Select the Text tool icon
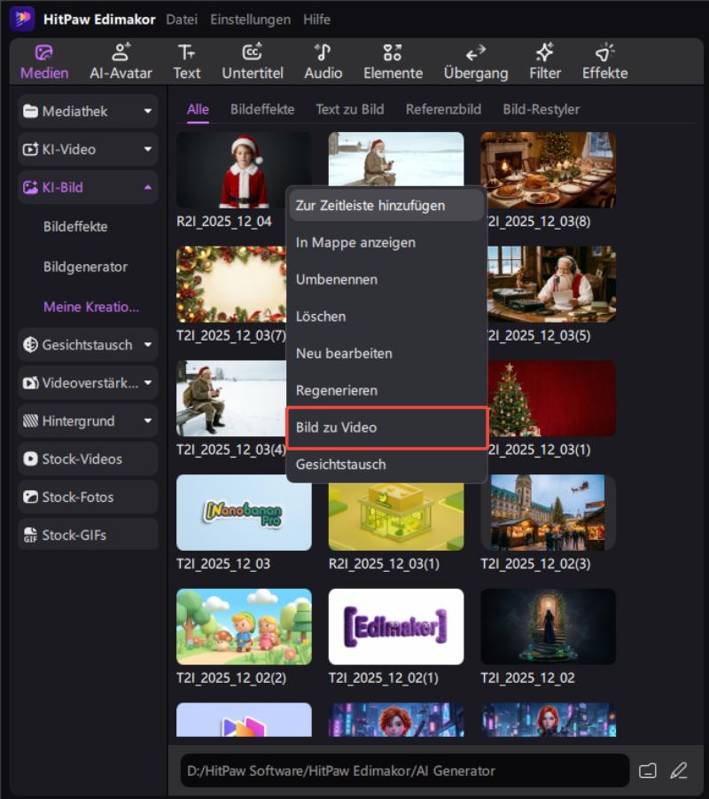Screen dimensions: 709x799 (x=186, y=61)
